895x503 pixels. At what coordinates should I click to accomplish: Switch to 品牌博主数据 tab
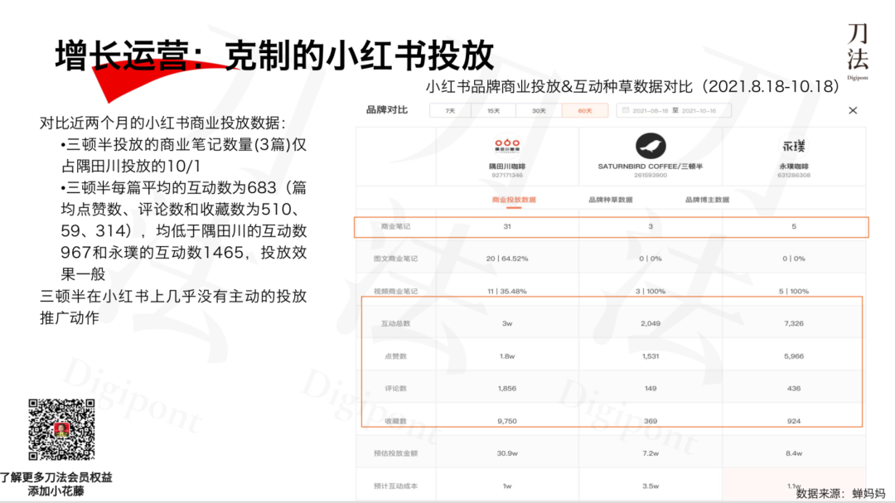(x=707, y=200)
